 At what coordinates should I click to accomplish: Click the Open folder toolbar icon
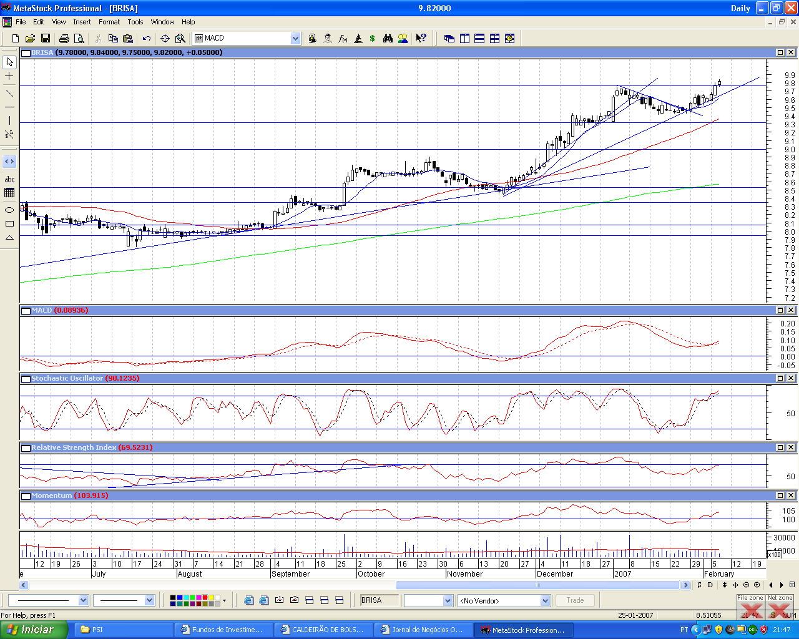30,39
